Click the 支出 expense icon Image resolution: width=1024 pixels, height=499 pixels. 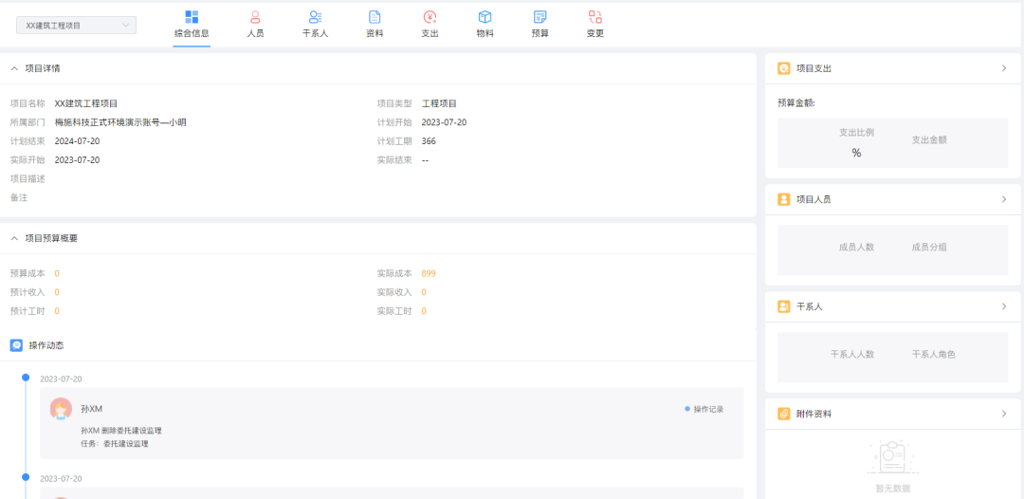430,17
